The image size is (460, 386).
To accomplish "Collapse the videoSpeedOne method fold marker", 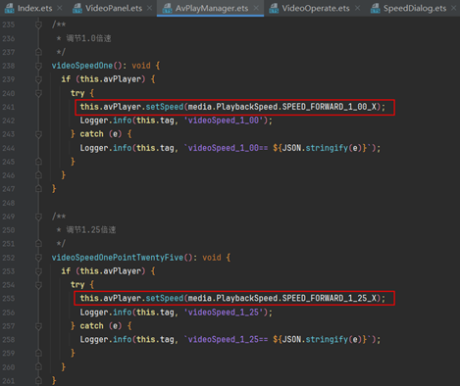I will pyautogui.click(x=38, y=66).
